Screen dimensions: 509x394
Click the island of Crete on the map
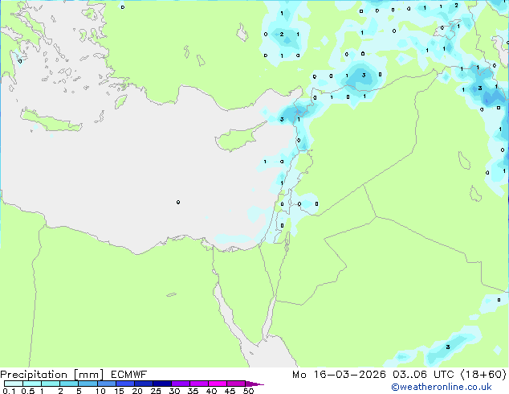(x=51, y=121)
